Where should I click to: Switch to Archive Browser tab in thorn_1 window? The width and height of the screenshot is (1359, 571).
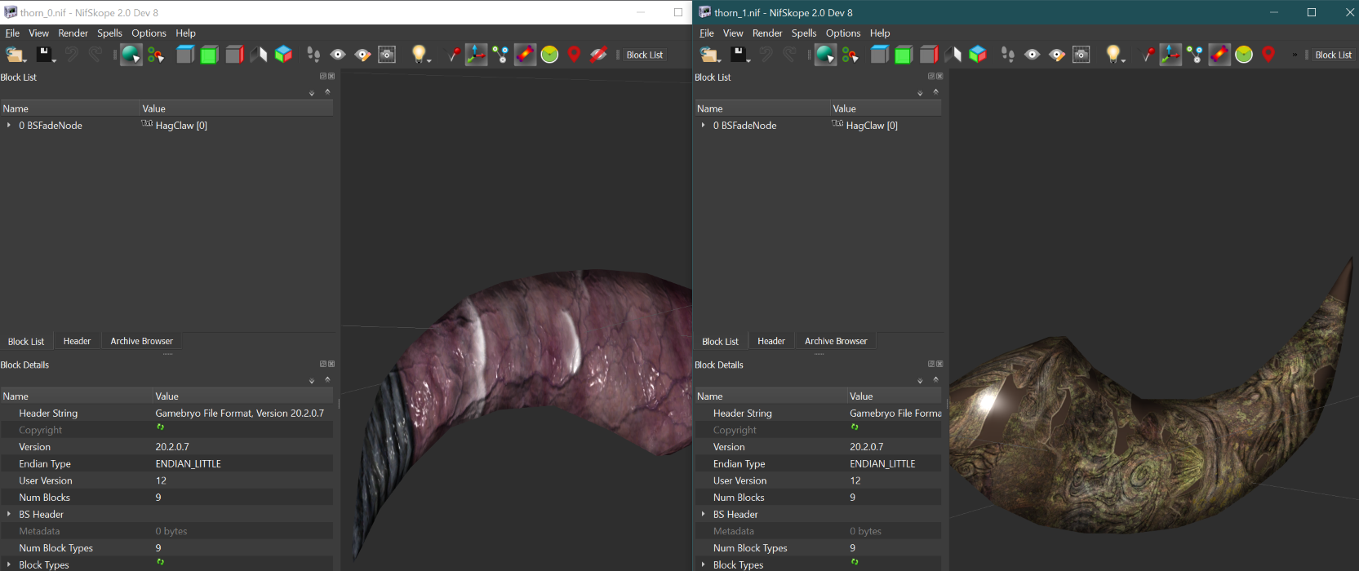point(836,341)
